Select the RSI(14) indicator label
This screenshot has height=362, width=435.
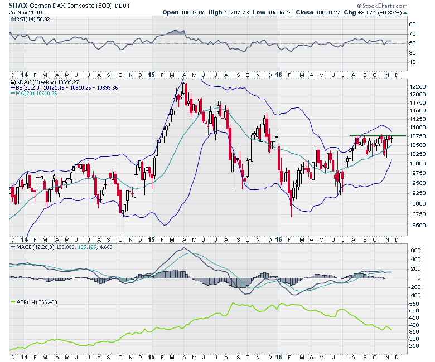click(x=24, y=18)
